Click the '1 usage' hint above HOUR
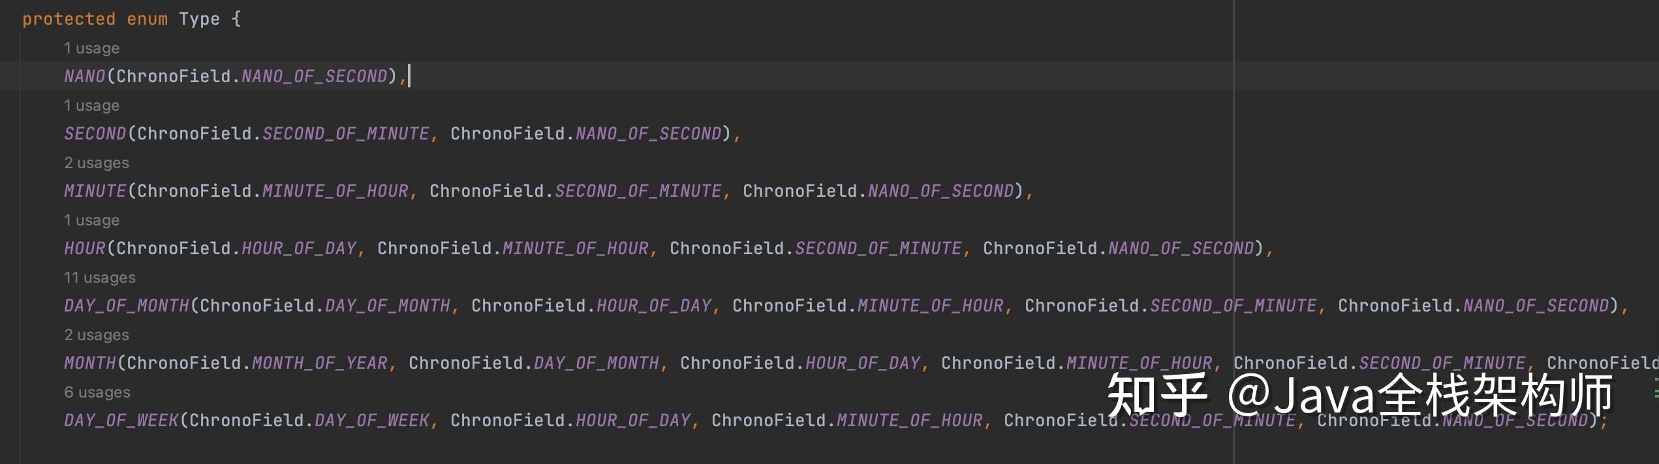The width and height of the screenshot is (1659, 464). [x=91, y=220]
